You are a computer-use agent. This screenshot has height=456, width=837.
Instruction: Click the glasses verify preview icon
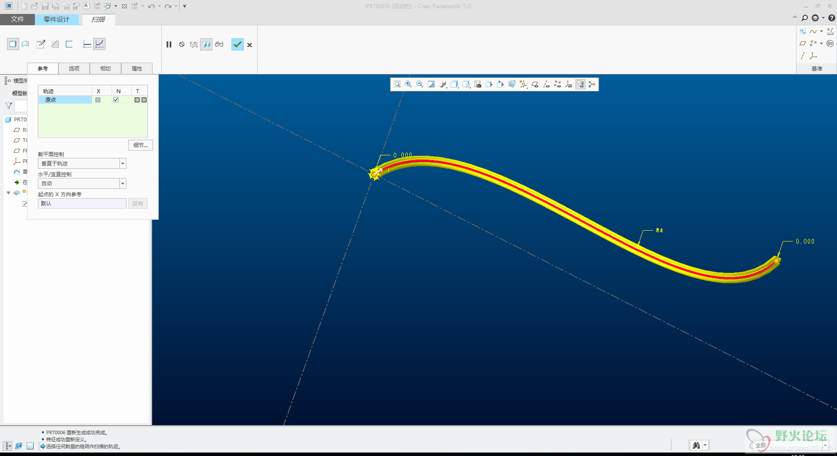(x=219, y=44)
